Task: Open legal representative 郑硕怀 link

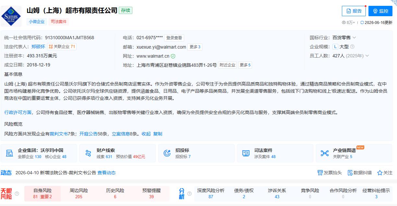Action: pyautogui.click(x=38, y=47)
